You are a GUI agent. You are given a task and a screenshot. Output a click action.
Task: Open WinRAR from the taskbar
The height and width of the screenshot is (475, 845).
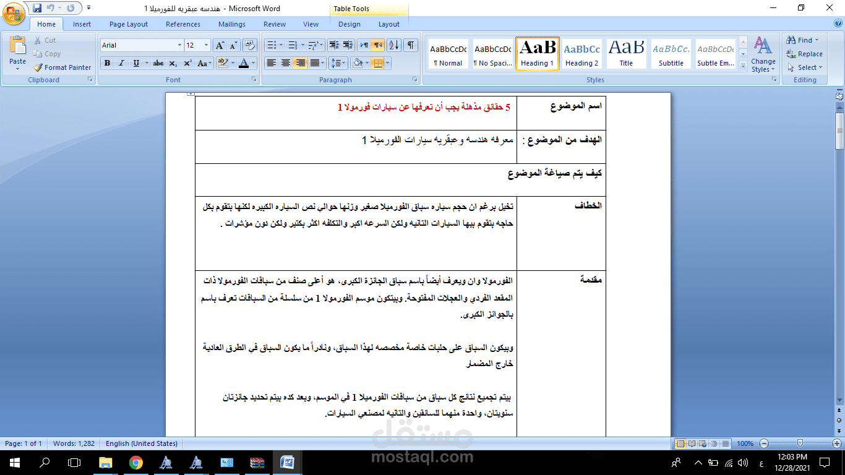click(x=257, y=462)
